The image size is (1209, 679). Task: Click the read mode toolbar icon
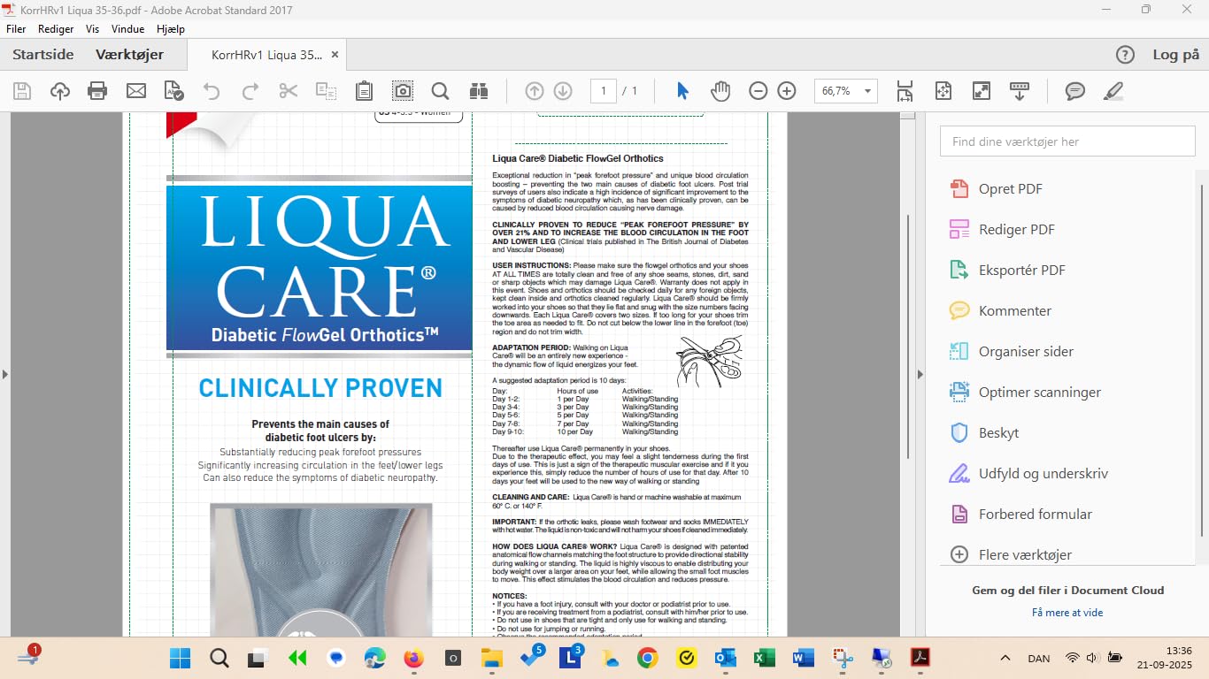[x=1020, y=91]
